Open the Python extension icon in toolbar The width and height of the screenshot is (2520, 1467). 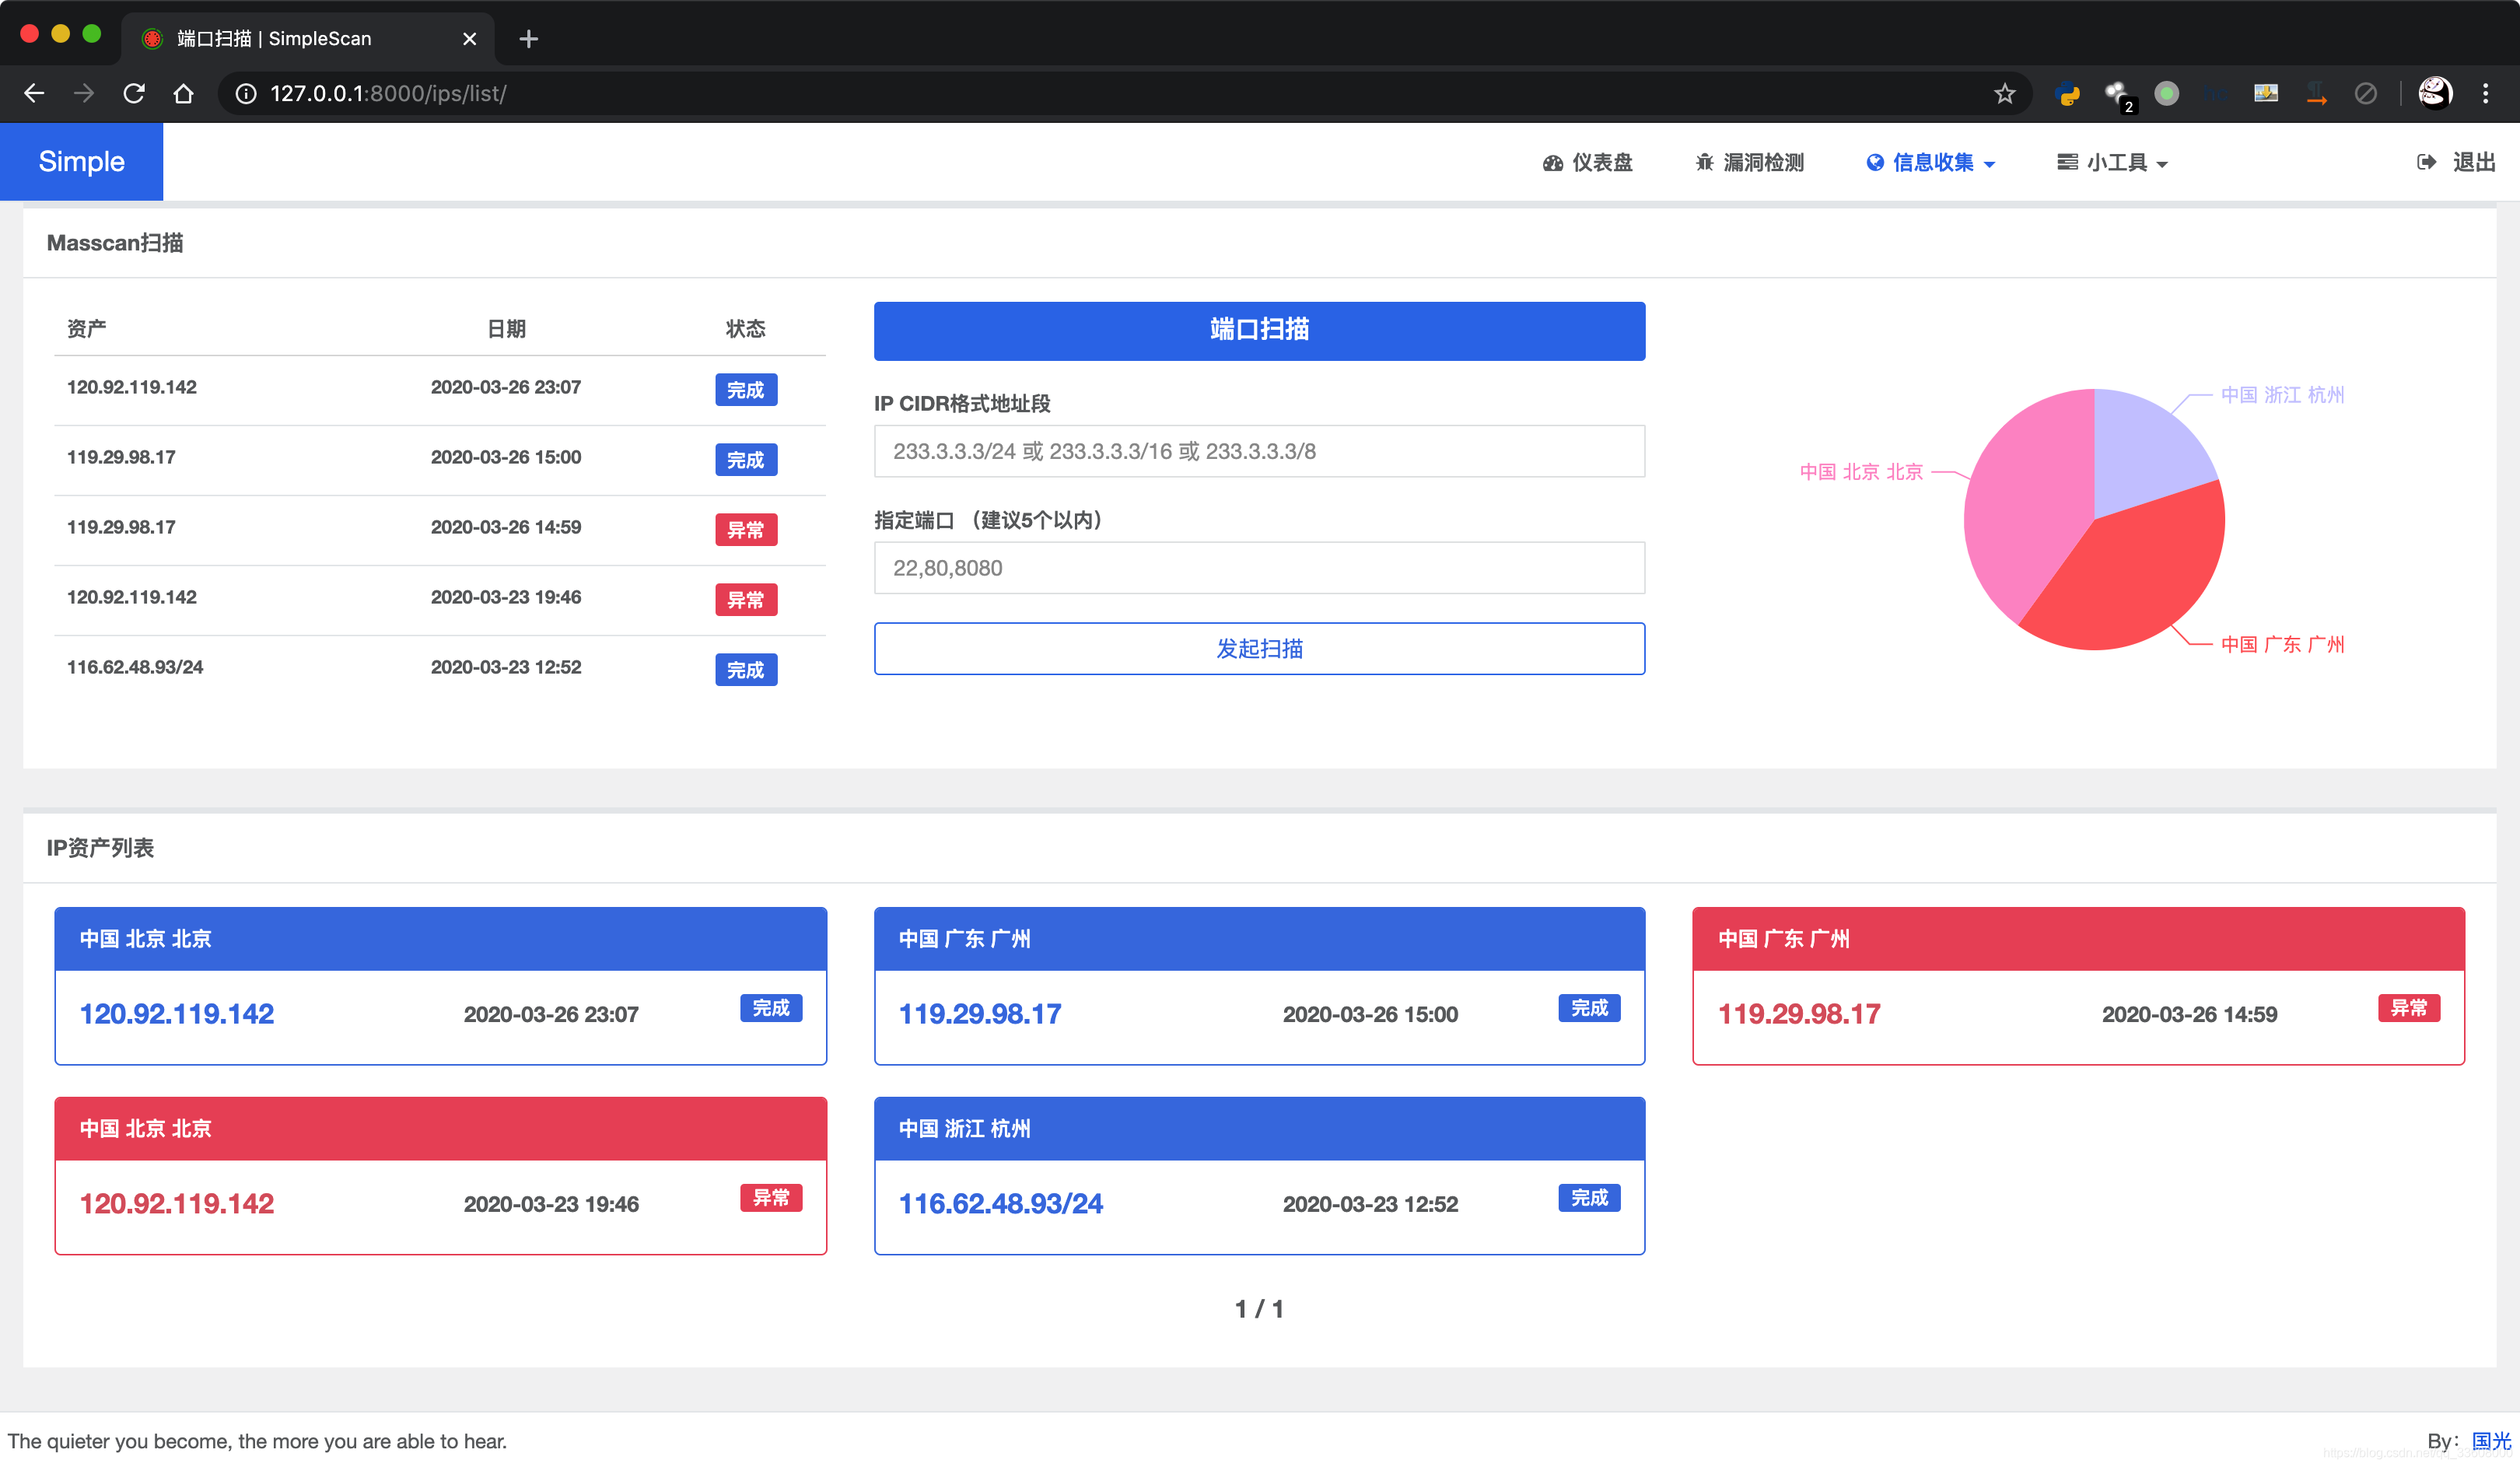pyautogui.click(x=2067, y=93)
